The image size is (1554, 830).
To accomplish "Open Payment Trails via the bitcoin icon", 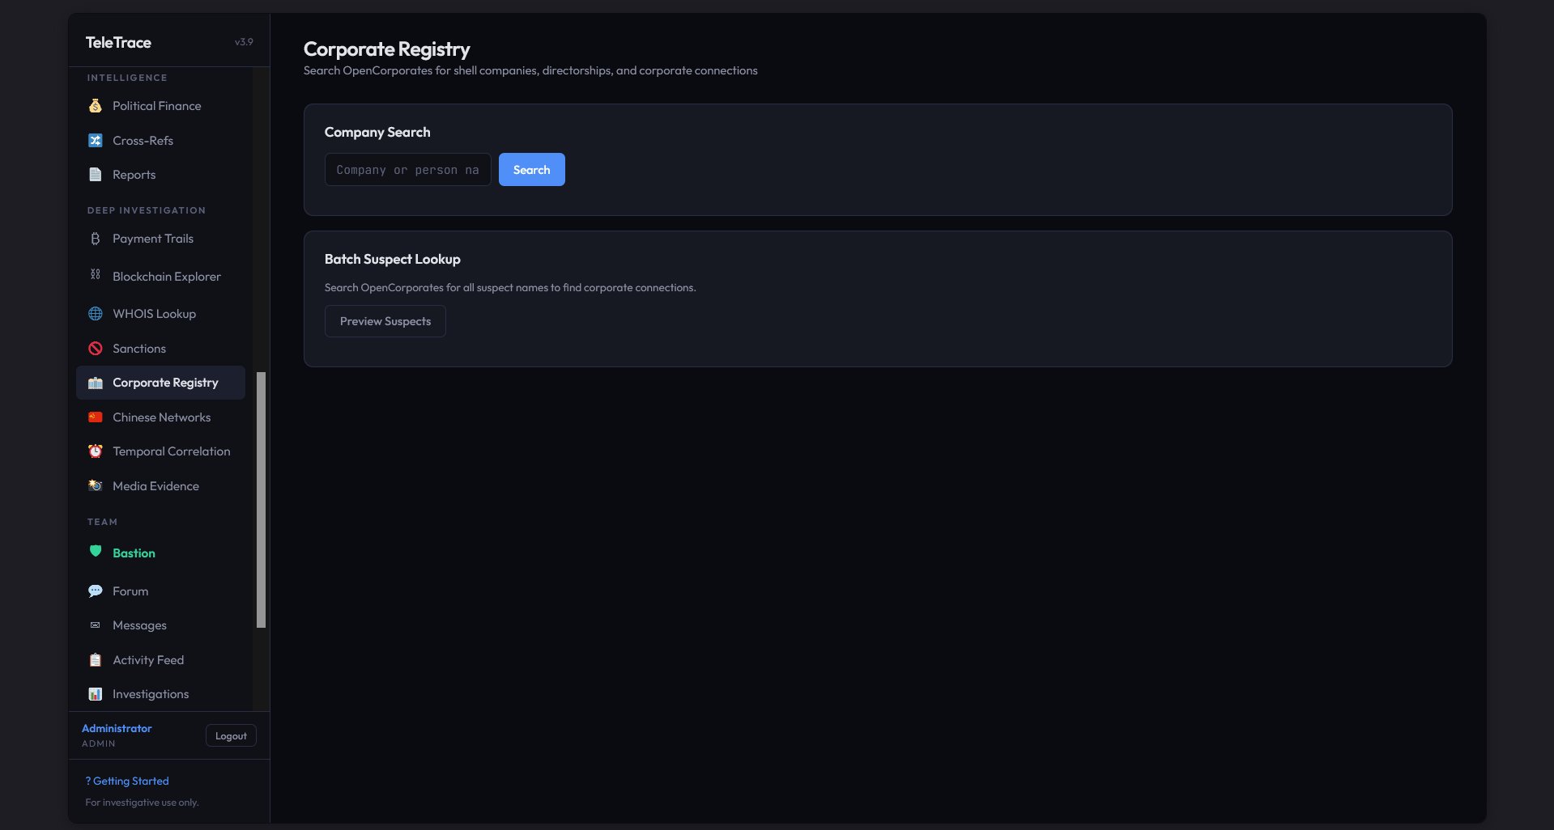I will [95, 239].
